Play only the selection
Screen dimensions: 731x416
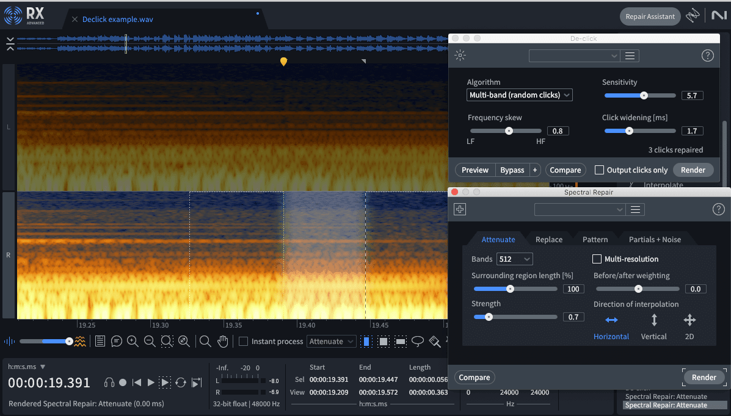(165, 382)
